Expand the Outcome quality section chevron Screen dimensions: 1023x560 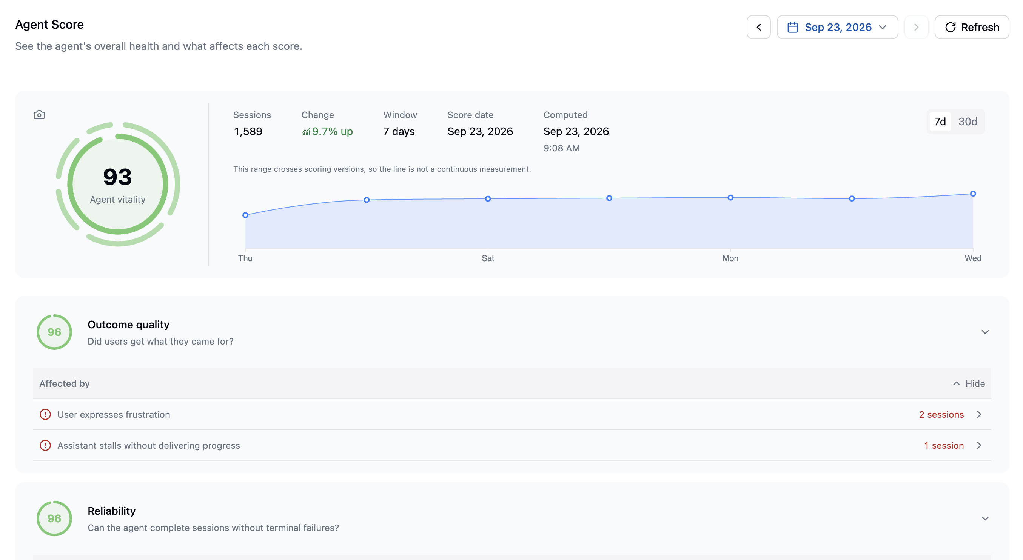(985, 332)
